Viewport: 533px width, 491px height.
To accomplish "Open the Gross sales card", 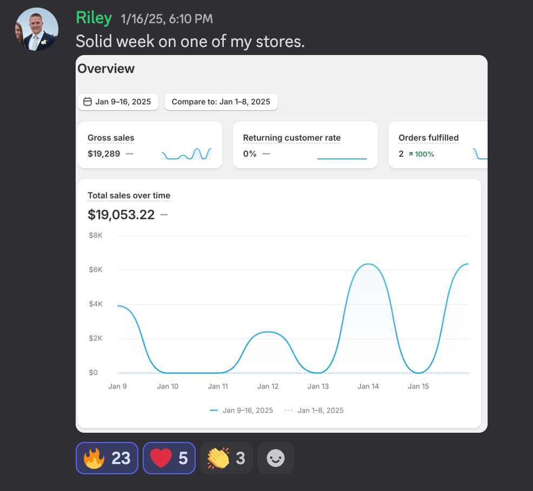I will pos(150,145).
